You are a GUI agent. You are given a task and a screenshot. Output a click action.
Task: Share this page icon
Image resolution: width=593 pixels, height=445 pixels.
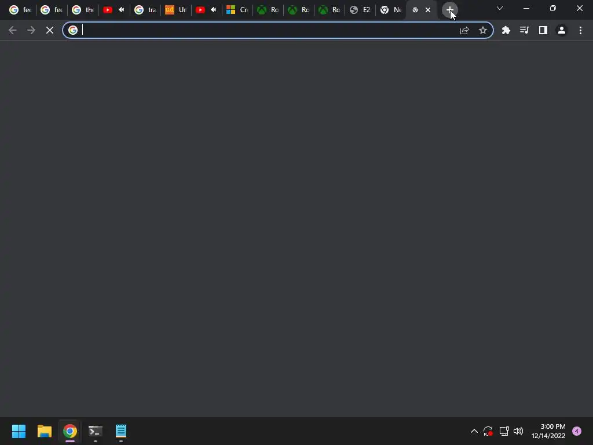464,30
